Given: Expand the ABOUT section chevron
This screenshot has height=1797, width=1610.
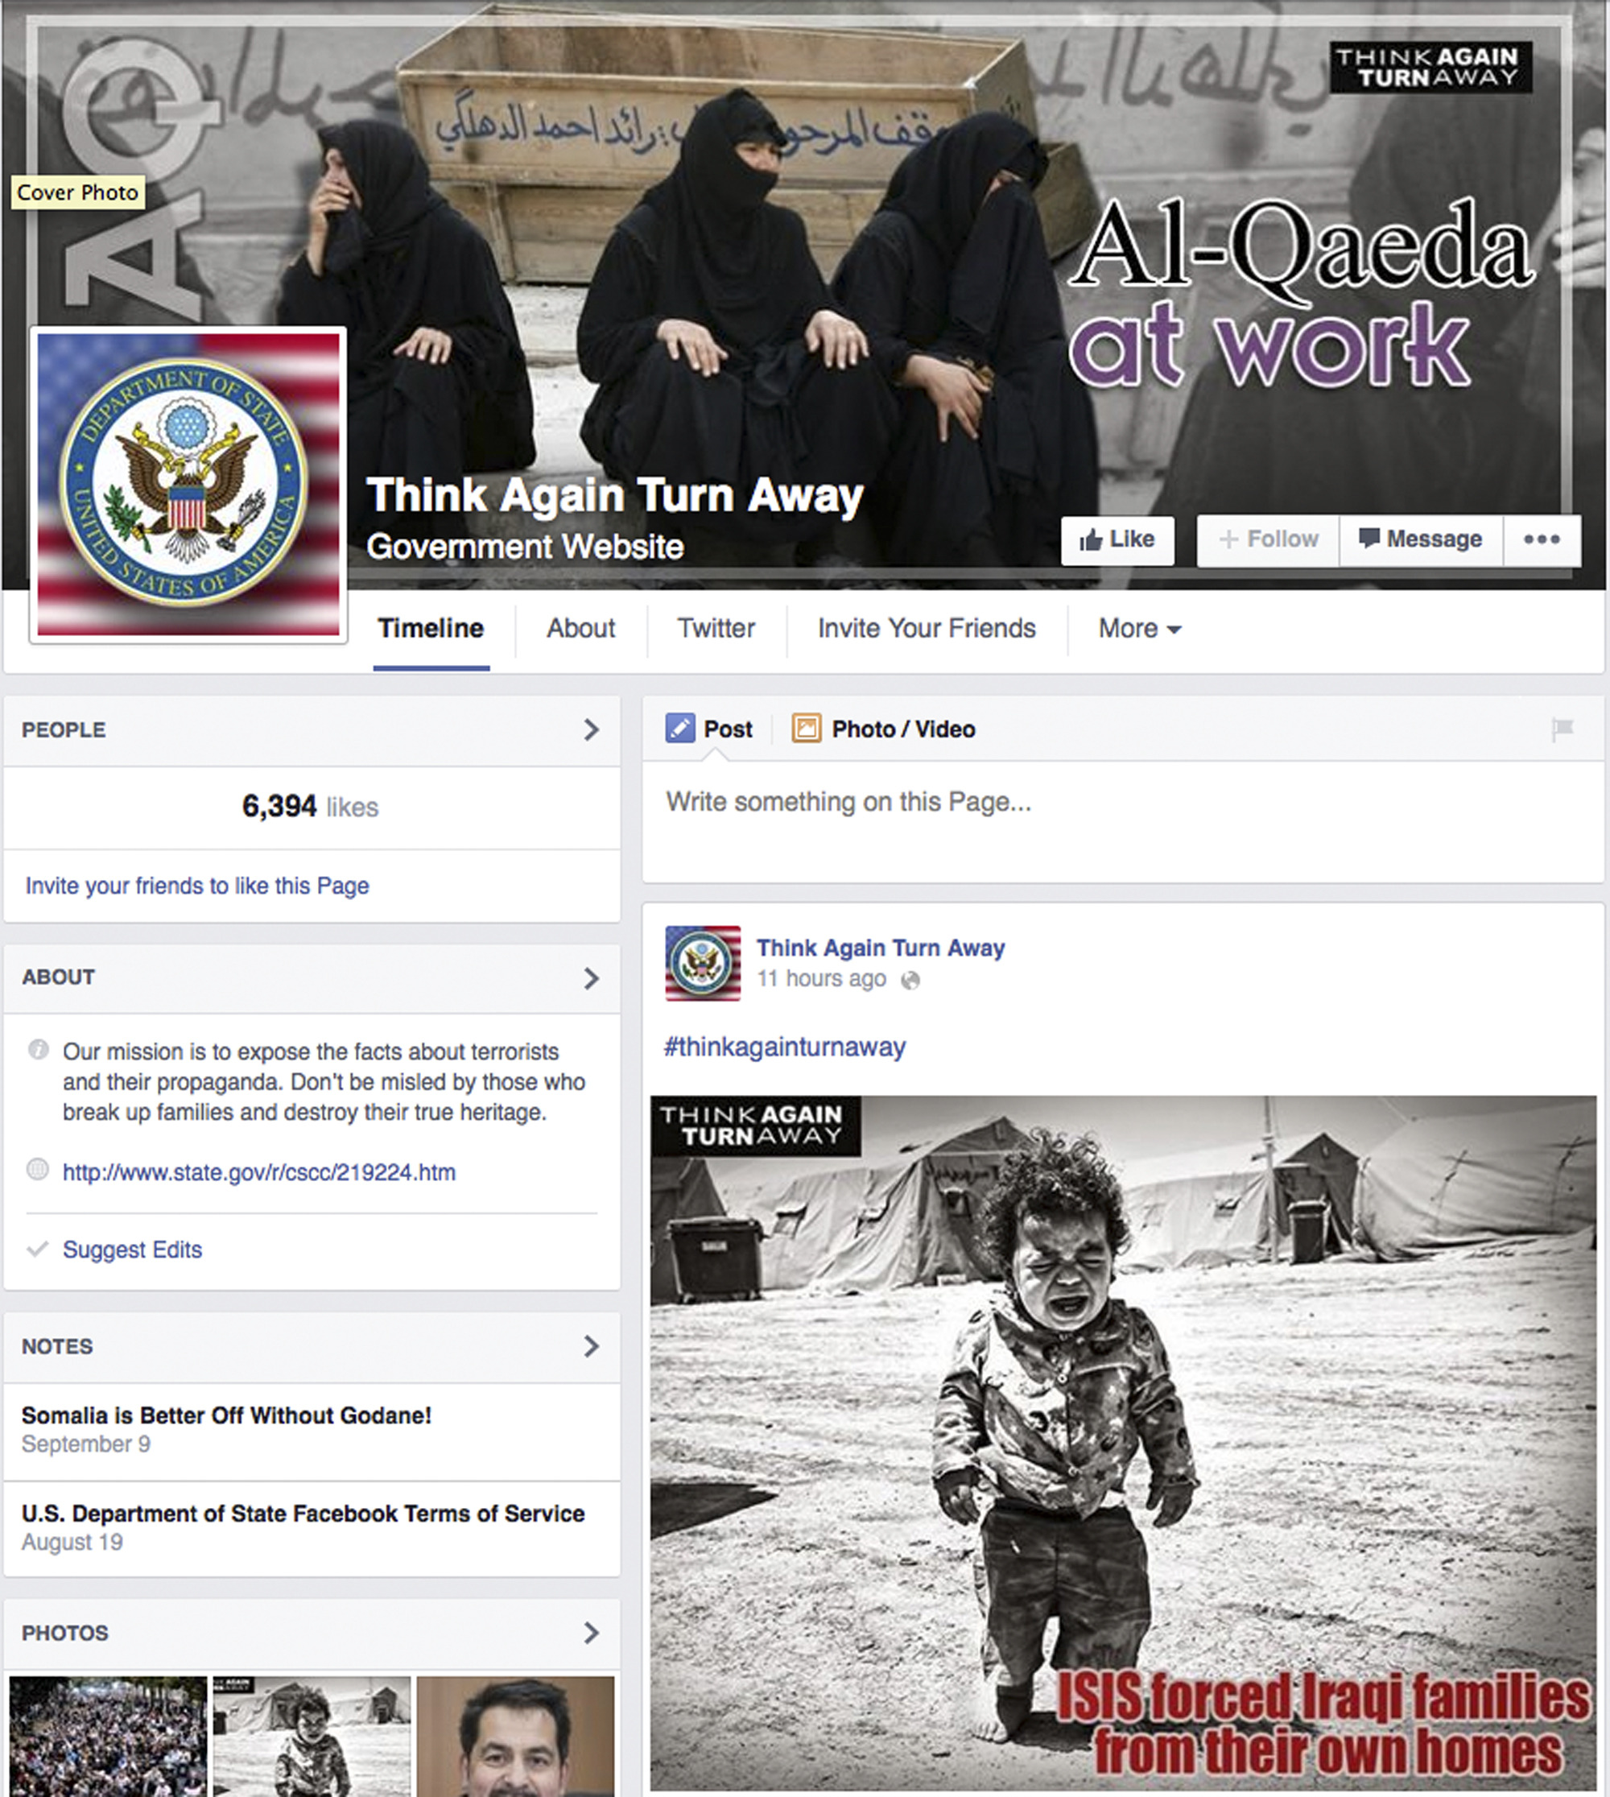Looking at the screenshot, I should [591, 977].
